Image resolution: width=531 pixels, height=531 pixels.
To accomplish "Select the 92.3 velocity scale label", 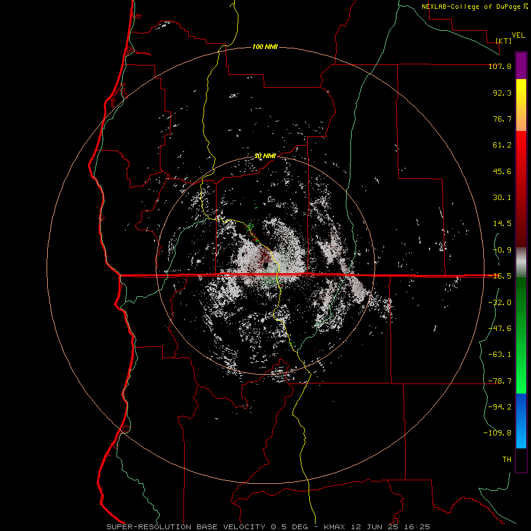I will click(502, 93).
